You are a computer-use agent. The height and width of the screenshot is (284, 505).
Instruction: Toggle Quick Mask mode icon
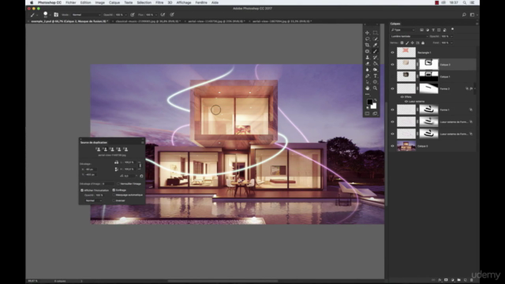(367, 114)
